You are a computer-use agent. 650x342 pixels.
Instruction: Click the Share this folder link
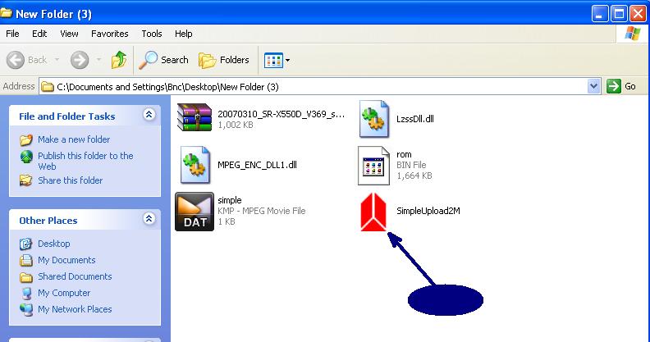pos(70,180)
